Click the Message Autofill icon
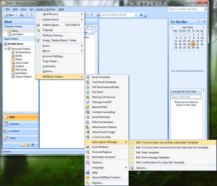The width and height of the screenshot is (217, 186). (87, 102)
